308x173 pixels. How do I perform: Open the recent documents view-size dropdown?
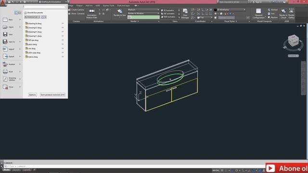click(x=44, y=17)
